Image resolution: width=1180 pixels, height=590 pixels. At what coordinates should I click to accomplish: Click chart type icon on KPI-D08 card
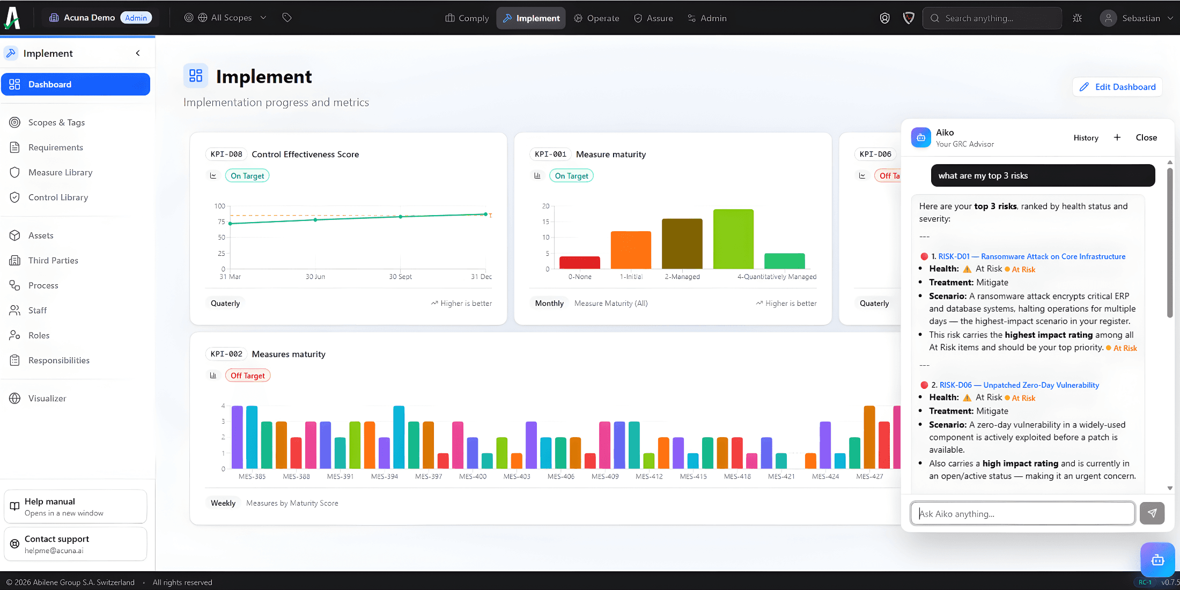[213, 175]
